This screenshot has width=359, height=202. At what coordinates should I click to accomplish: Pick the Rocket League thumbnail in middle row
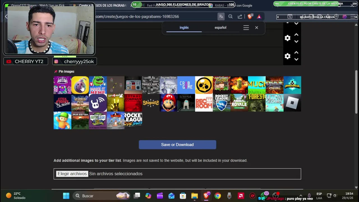click(221, 103)
